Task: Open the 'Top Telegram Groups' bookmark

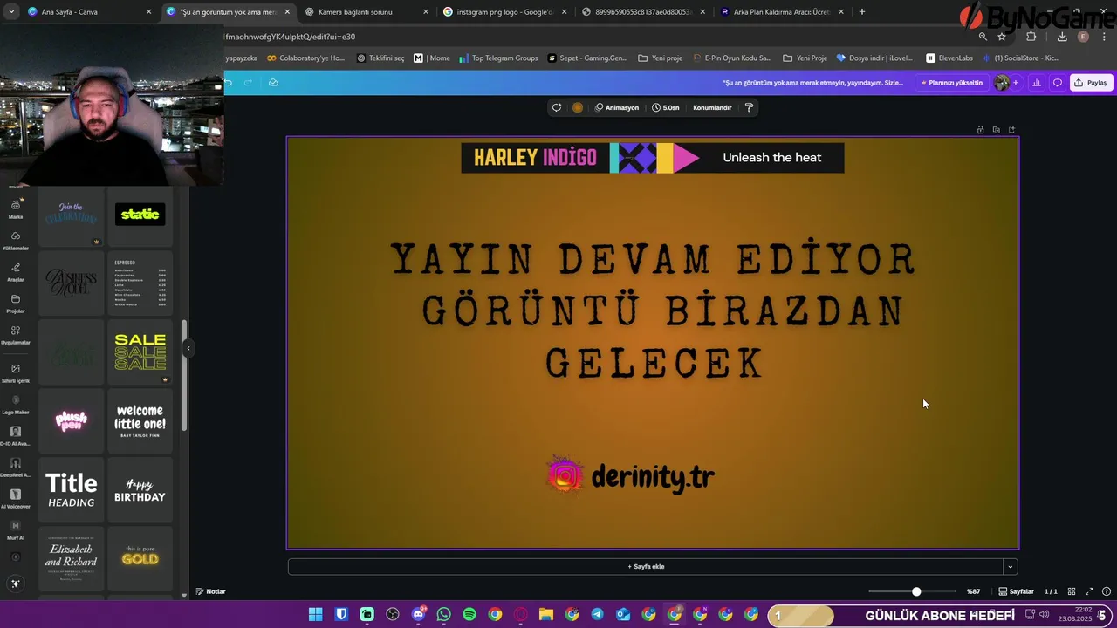Action: click(x=498, y=58)
